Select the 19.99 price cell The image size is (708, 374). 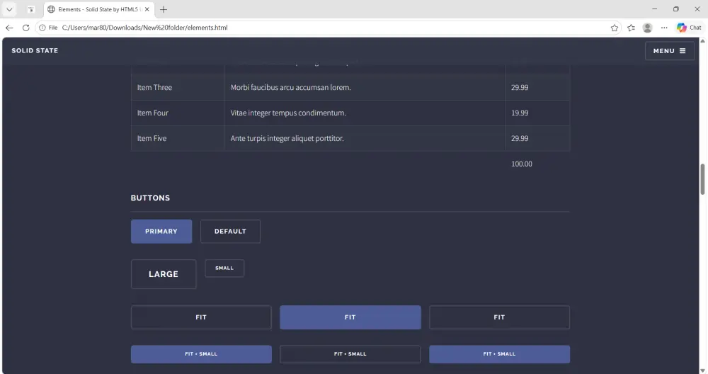pyautogui.click(x=537, y=113)
